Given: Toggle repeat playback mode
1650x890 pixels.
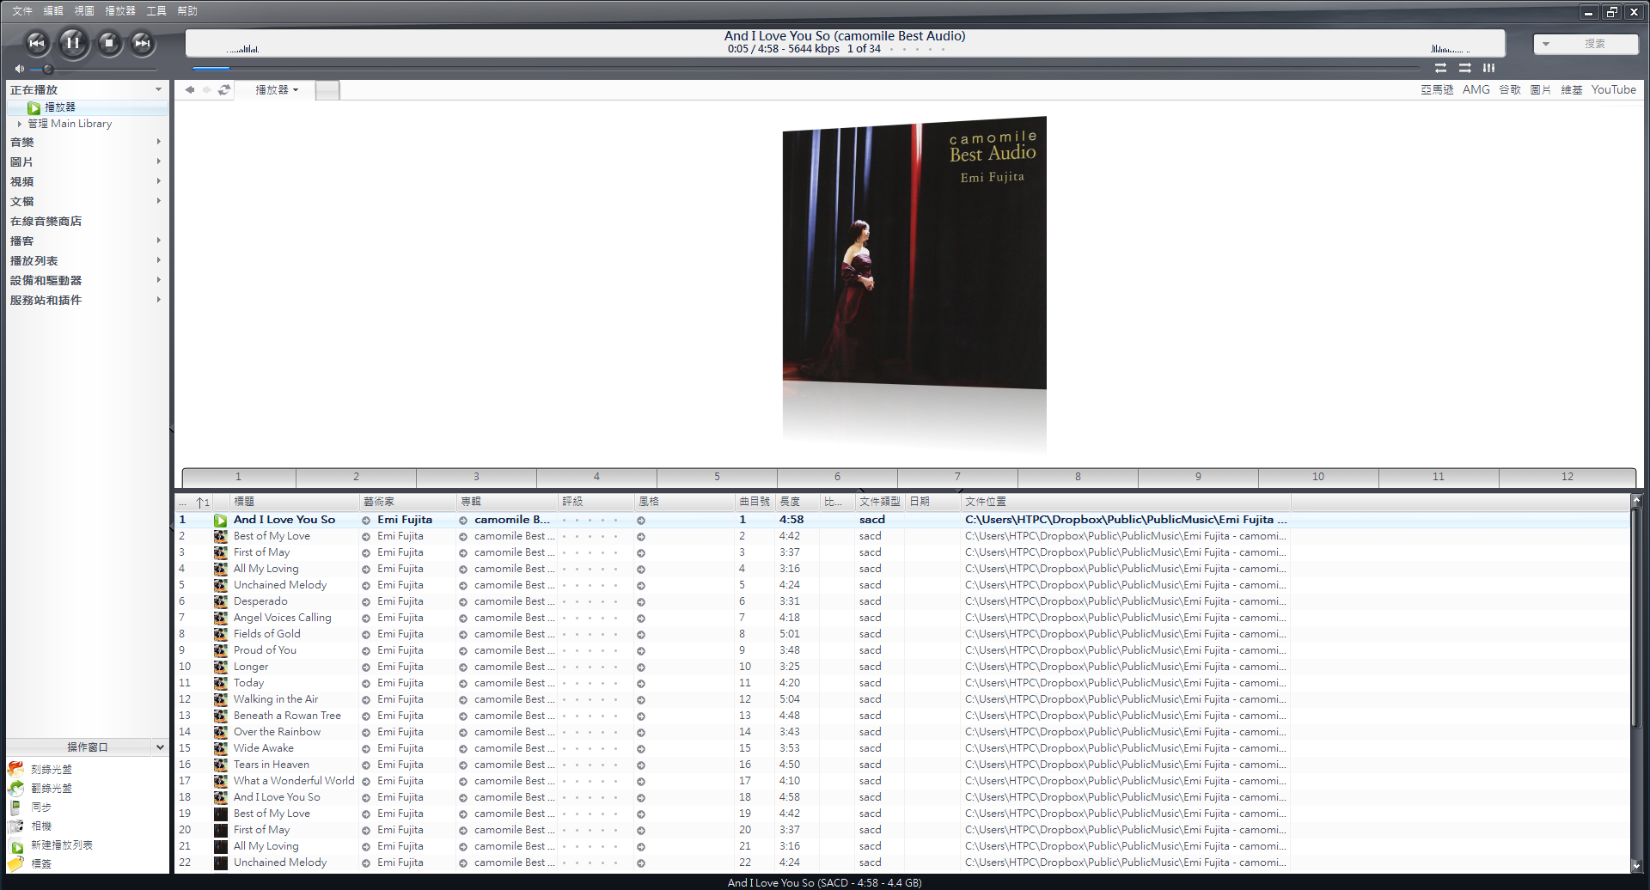Looking at the screenshot, I should [x=1440, y=68].
